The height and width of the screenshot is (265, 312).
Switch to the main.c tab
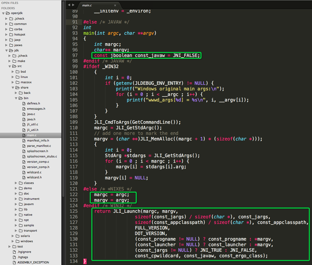coord(87,5)
